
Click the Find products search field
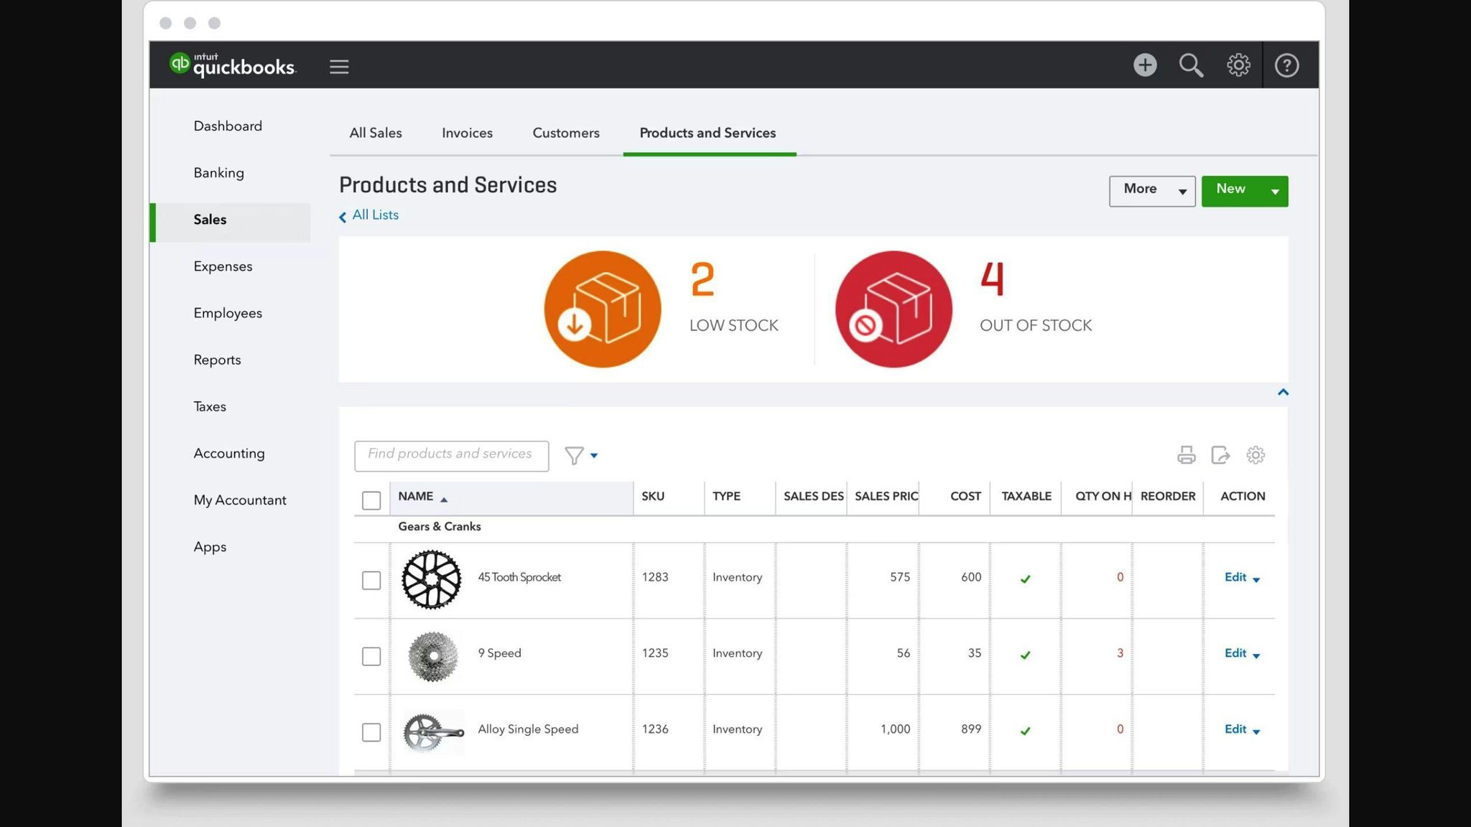(x=451, y=455)
